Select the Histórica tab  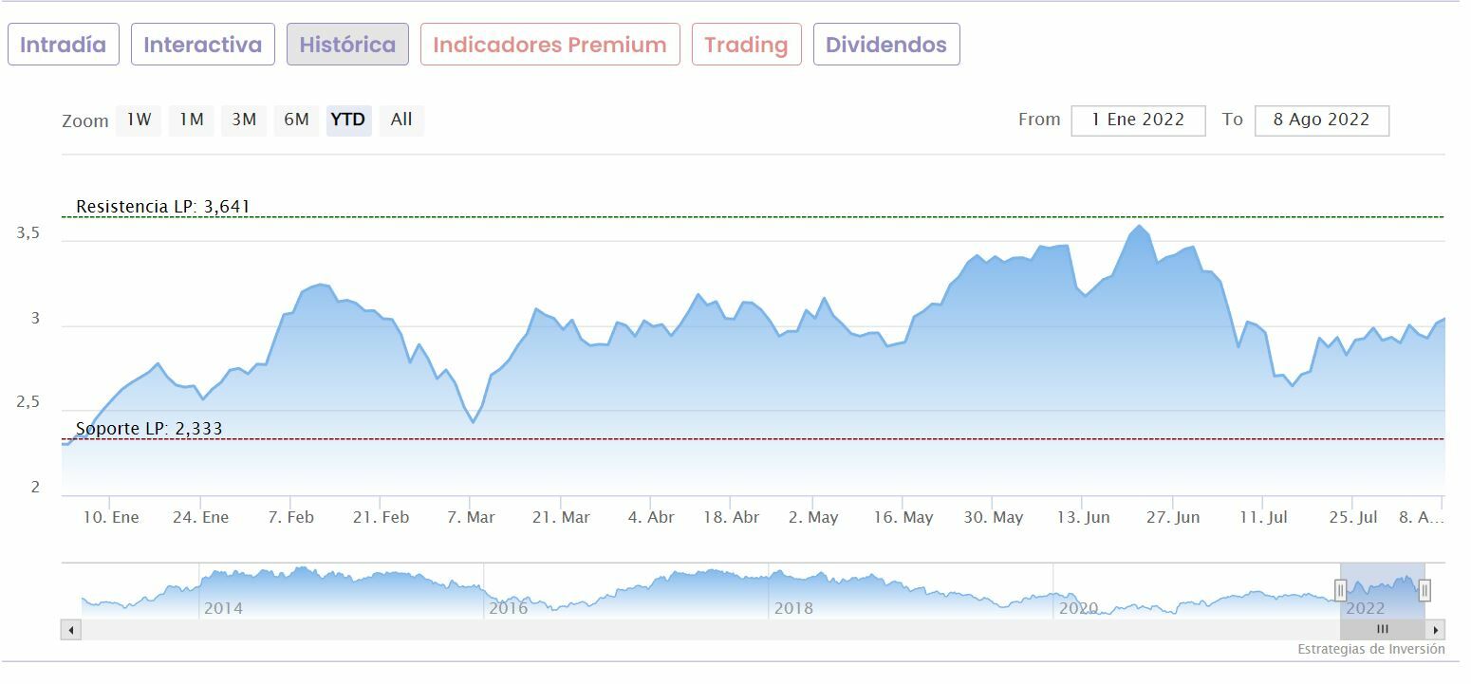click(x=347, y=45)
